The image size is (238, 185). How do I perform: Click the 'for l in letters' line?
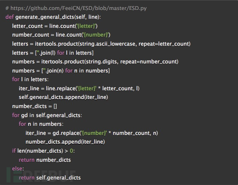(x=30, y=79)
